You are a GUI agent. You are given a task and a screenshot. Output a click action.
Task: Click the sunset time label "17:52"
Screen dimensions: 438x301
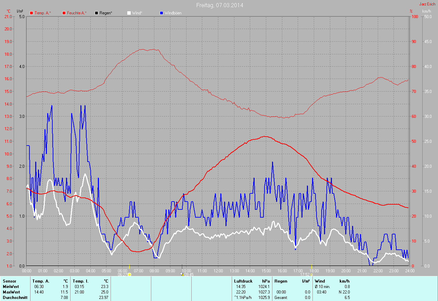tap(305, 274)
